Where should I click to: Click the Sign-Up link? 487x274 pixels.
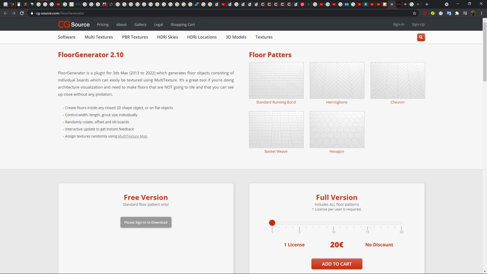click(418, 24)
